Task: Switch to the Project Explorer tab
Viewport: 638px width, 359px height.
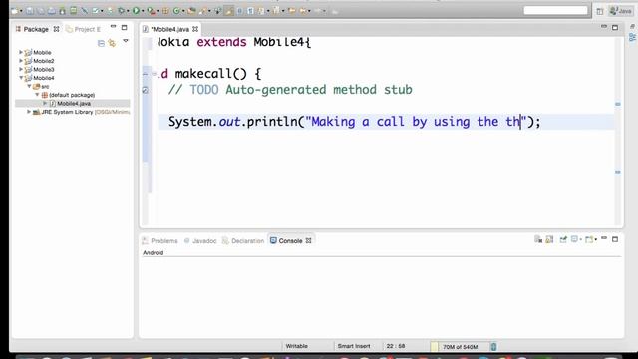Action: pyautogui.click(x=84, y=29)
